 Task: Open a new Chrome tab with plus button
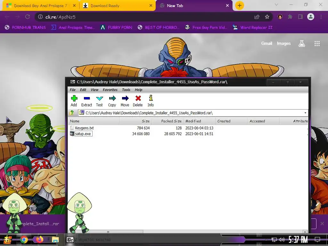[x=240, y=5]
